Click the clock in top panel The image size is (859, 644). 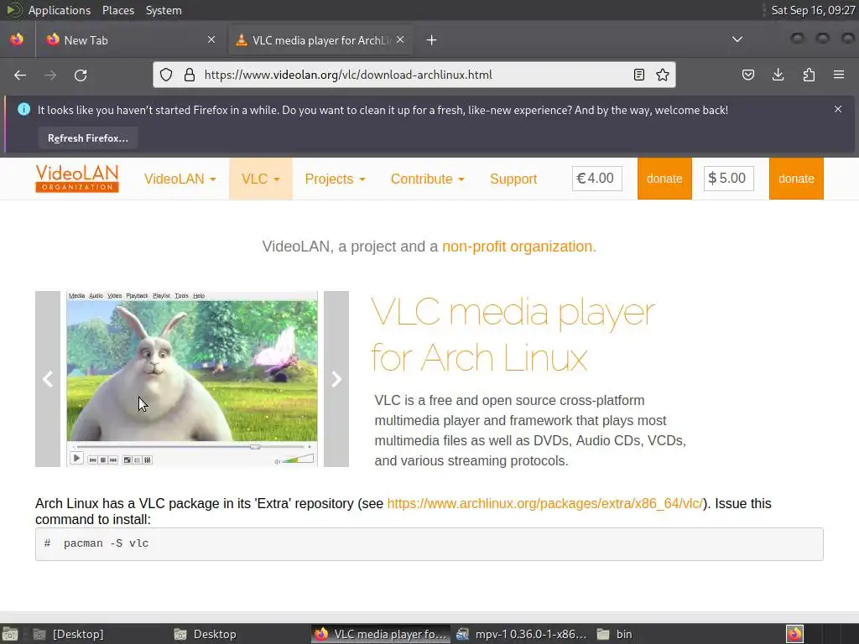point(813,10)
